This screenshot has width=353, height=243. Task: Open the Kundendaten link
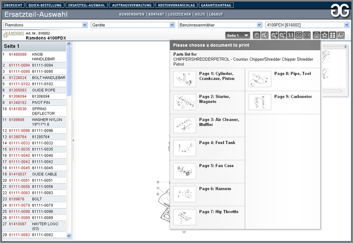[132, 14]
